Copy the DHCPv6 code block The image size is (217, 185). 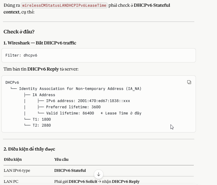[189, 82]
